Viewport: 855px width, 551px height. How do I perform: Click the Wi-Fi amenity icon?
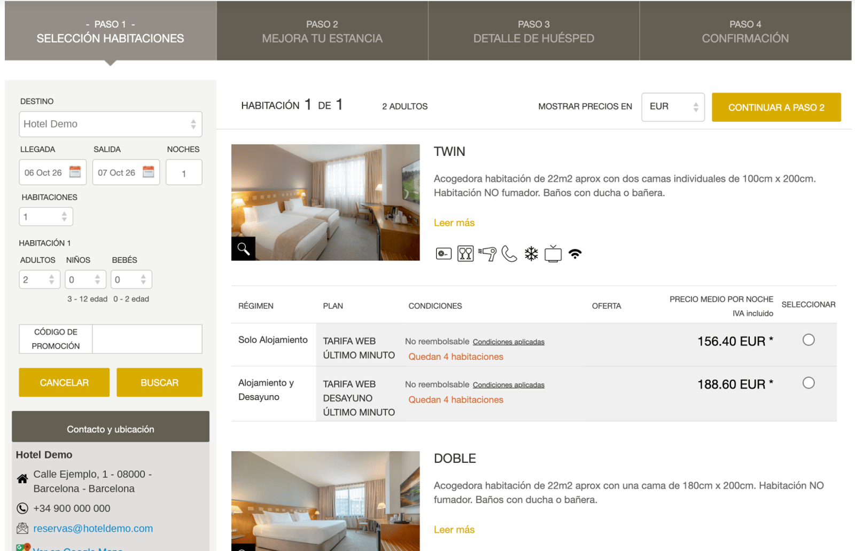click(575, 254)
